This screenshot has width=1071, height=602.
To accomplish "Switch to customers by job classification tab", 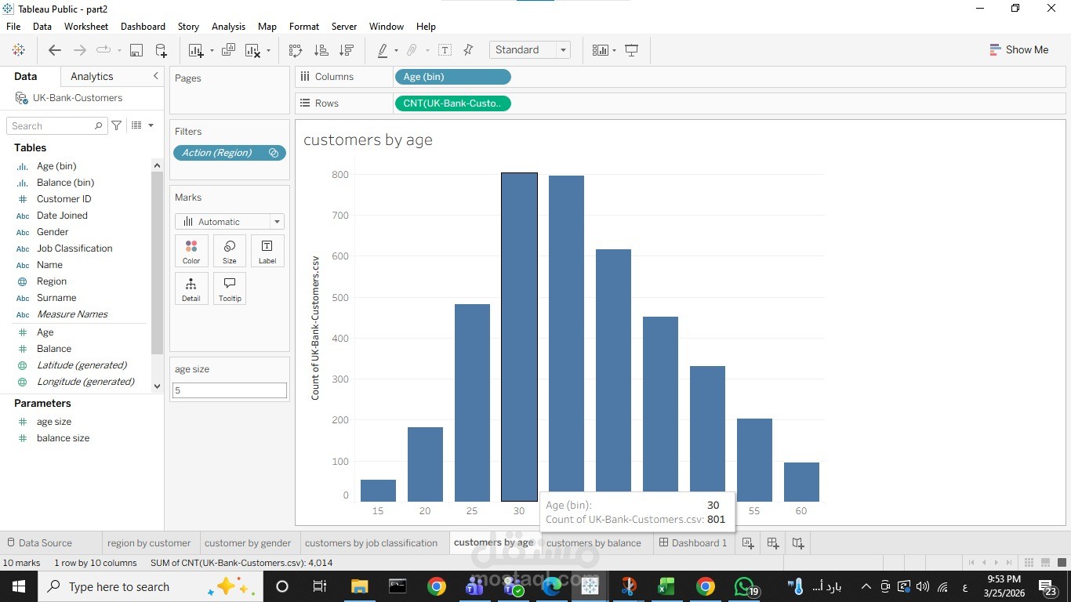I will tap(371, 542).
